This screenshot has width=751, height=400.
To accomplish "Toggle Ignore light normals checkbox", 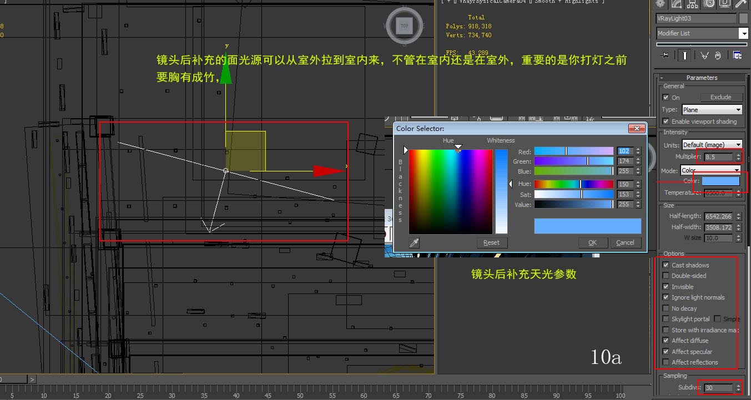I will click(666, 297).
